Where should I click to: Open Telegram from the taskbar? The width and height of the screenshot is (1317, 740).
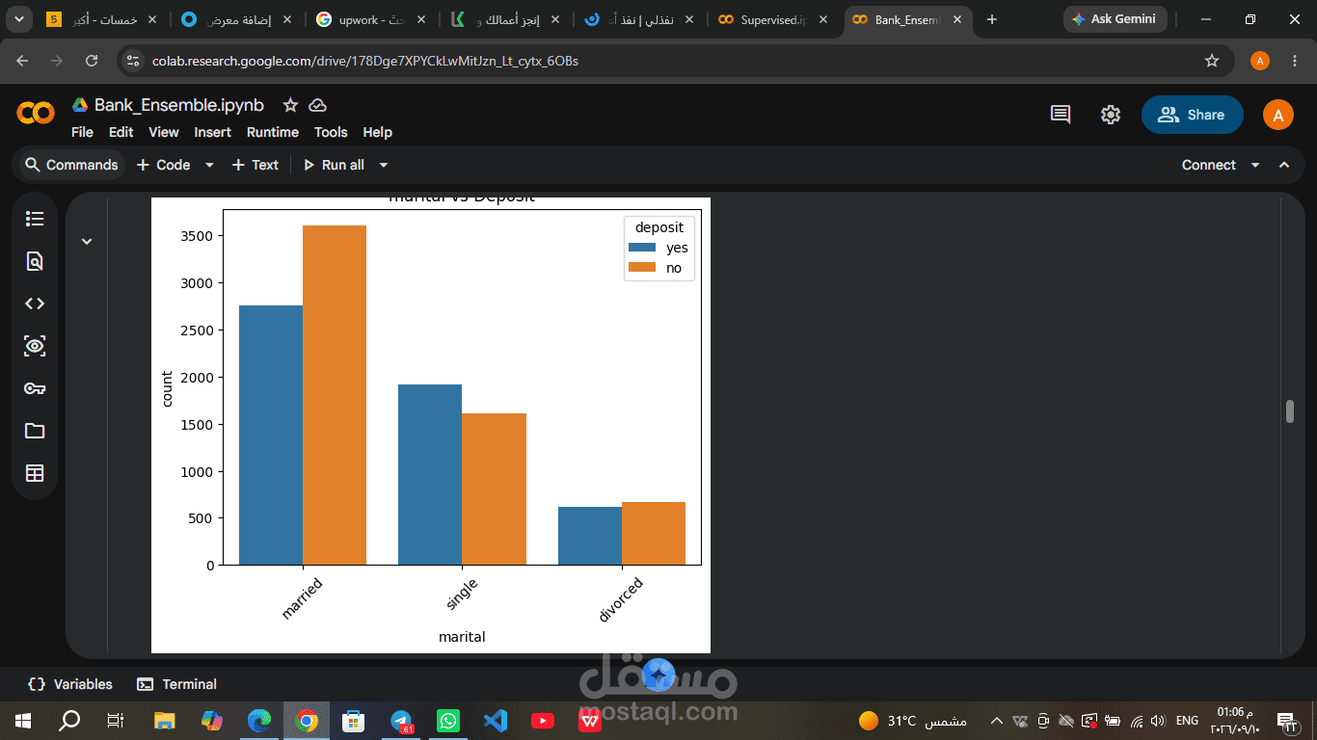[x=401, y=720]
